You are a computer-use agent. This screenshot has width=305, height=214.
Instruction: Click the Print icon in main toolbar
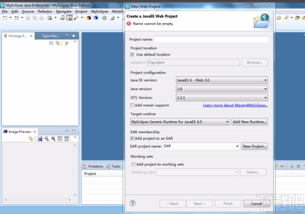pos(42,18)
